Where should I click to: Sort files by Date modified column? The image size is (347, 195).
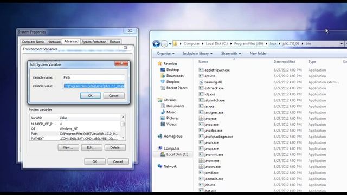coord(284,62)
